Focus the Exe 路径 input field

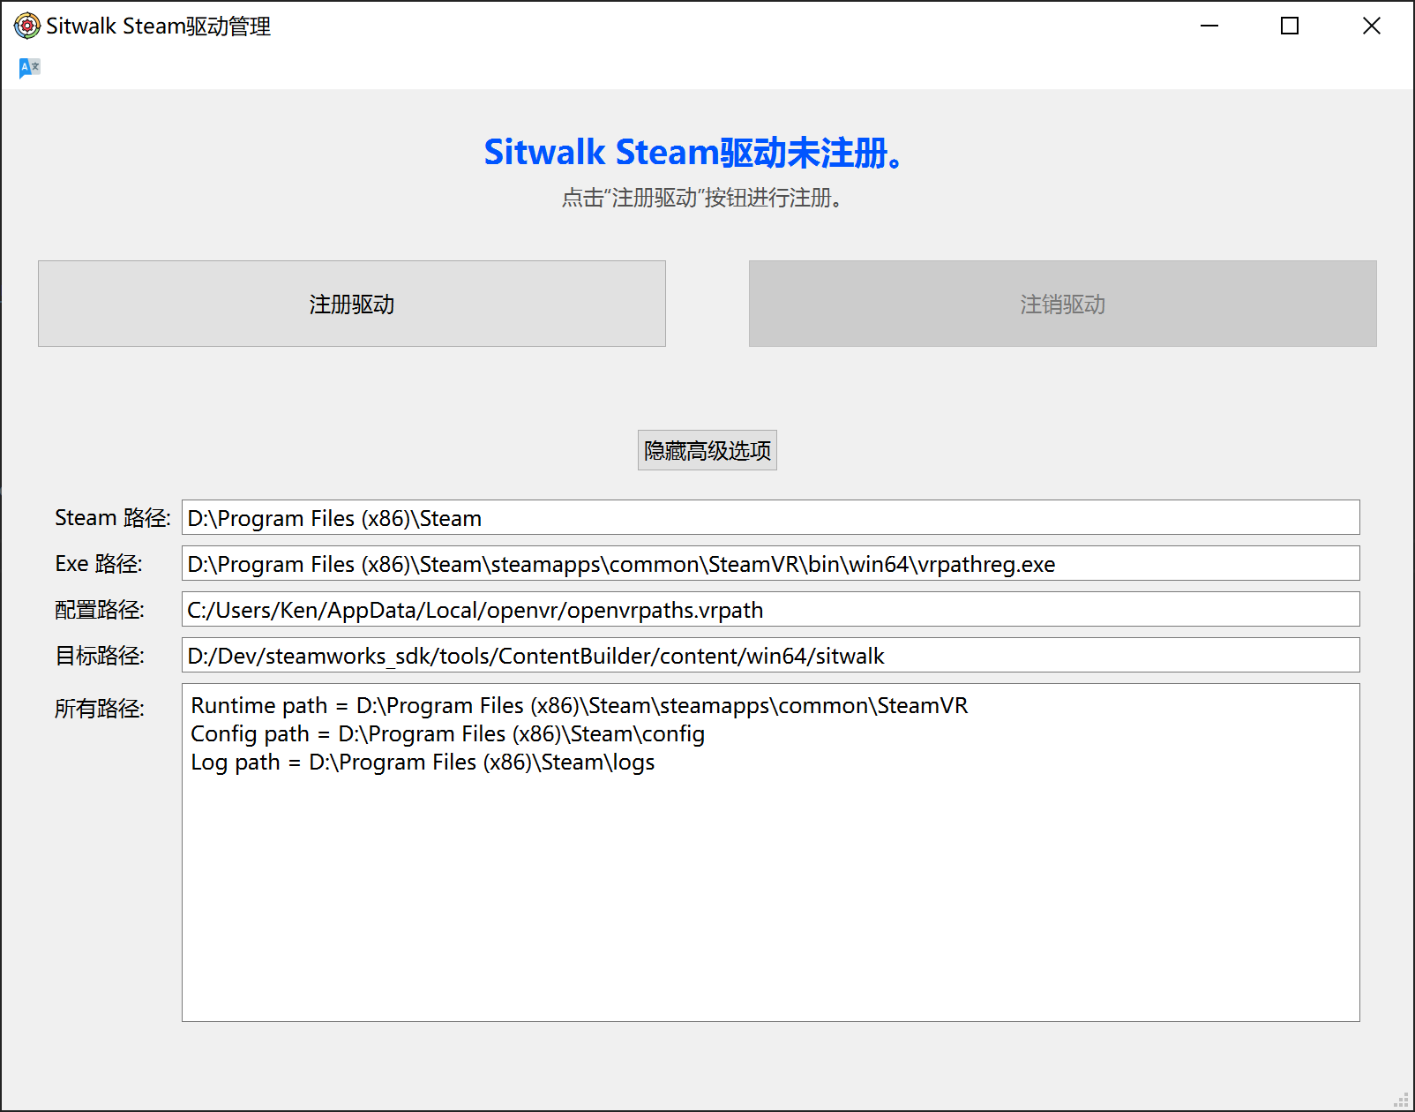coord(771,563)
